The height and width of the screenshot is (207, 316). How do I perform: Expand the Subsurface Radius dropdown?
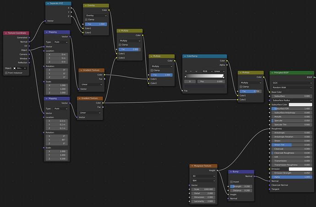[x=292, y=101]
